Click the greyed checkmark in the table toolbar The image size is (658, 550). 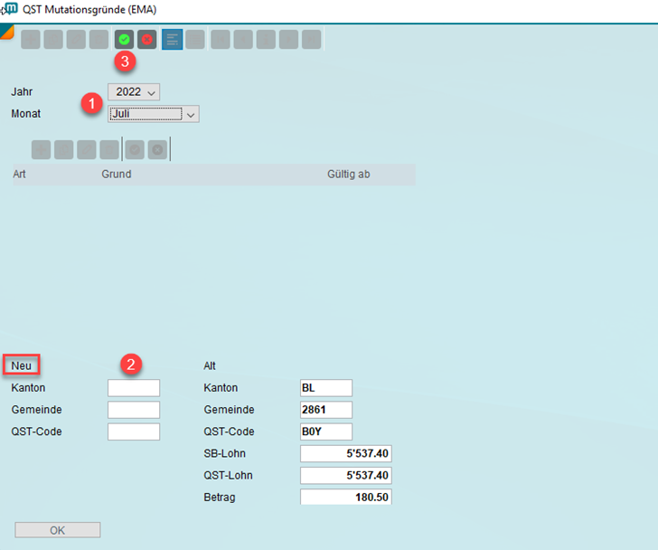(135, 150)
